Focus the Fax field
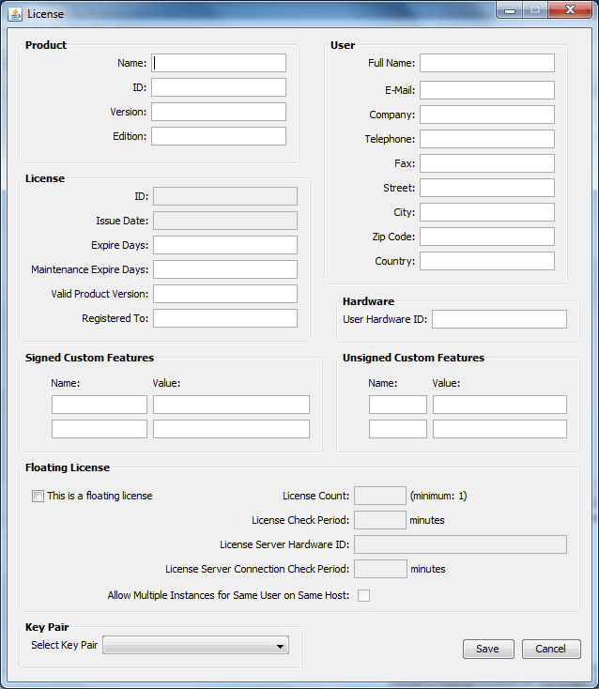Viewport: 599px width, 689px height. pyautogui.click(x=487, y=163)
